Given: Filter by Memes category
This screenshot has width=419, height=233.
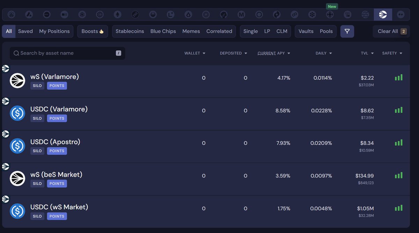Looking at the screenshot, I should [191, 31].
